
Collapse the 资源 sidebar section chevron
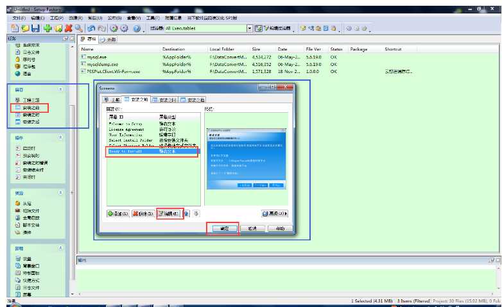[60, 192]
